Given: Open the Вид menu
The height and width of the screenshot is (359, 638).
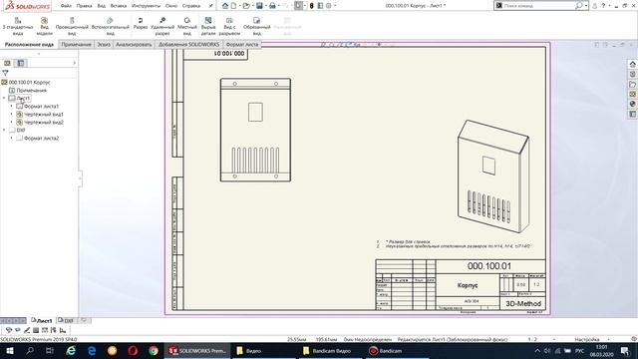Looking at the screenshot, I should tap(102, 6).
